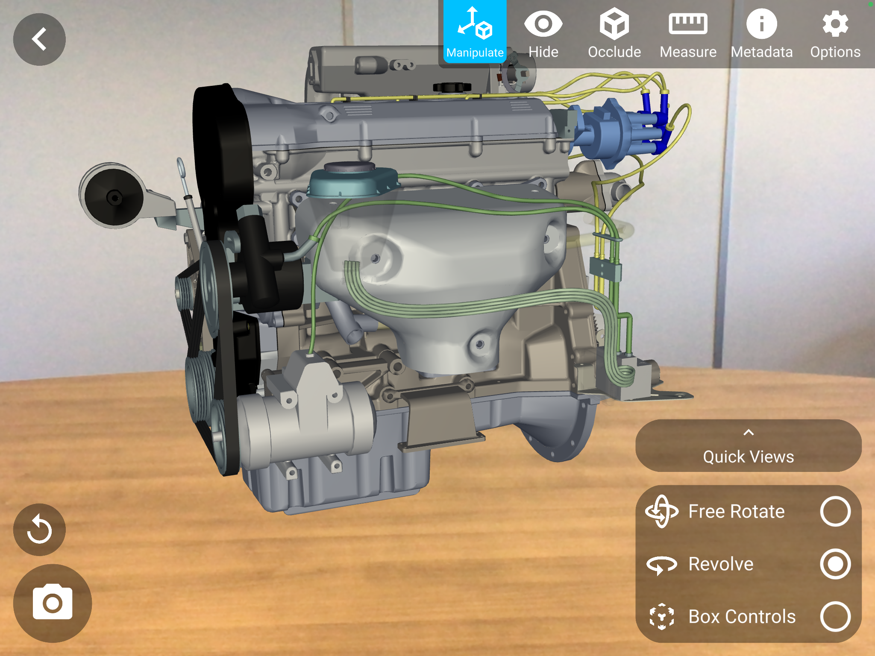The image size is (875, 656).
Task: Select the Manipulate tool
Action: (475, 32)
